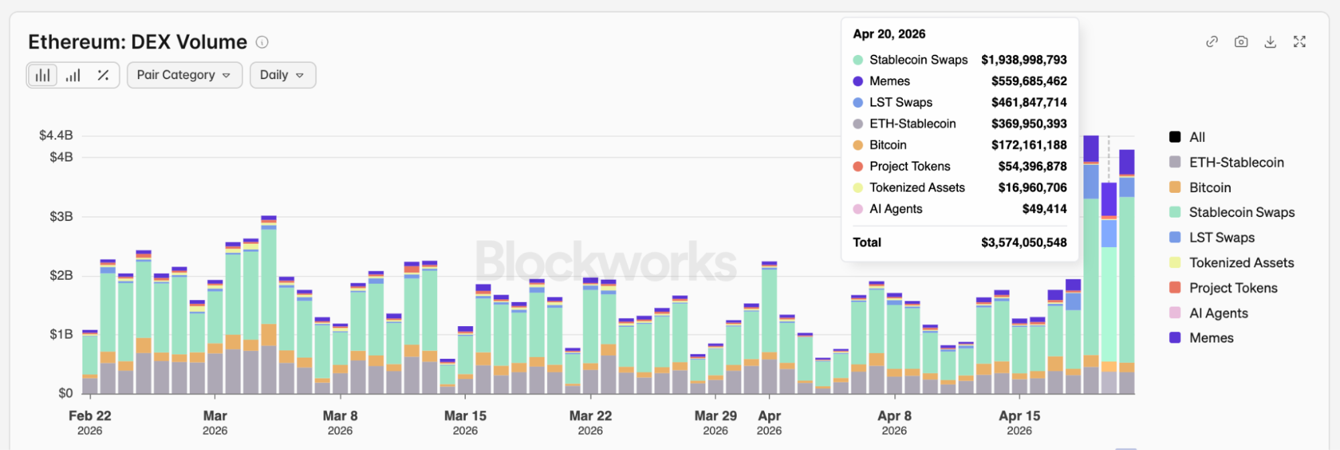Toggle the All legend entry
The height and width of the screenshot is (450, 1340).
click(1197, 137)
